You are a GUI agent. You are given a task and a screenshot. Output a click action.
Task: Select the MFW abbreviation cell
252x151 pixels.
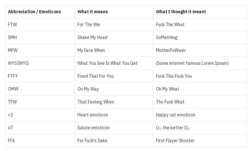(x=12, y=50)
